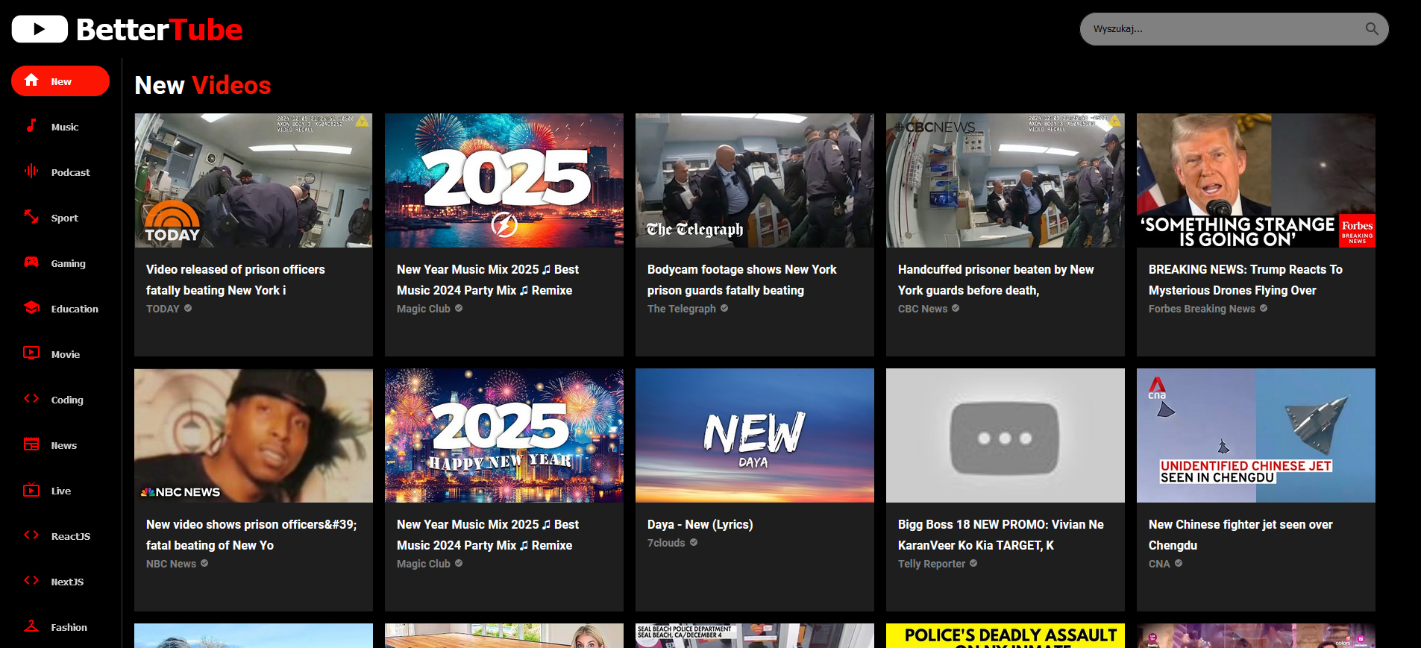Select the Music category label
This screenshot has width=1421, height=648.
(x=65, y=127)
